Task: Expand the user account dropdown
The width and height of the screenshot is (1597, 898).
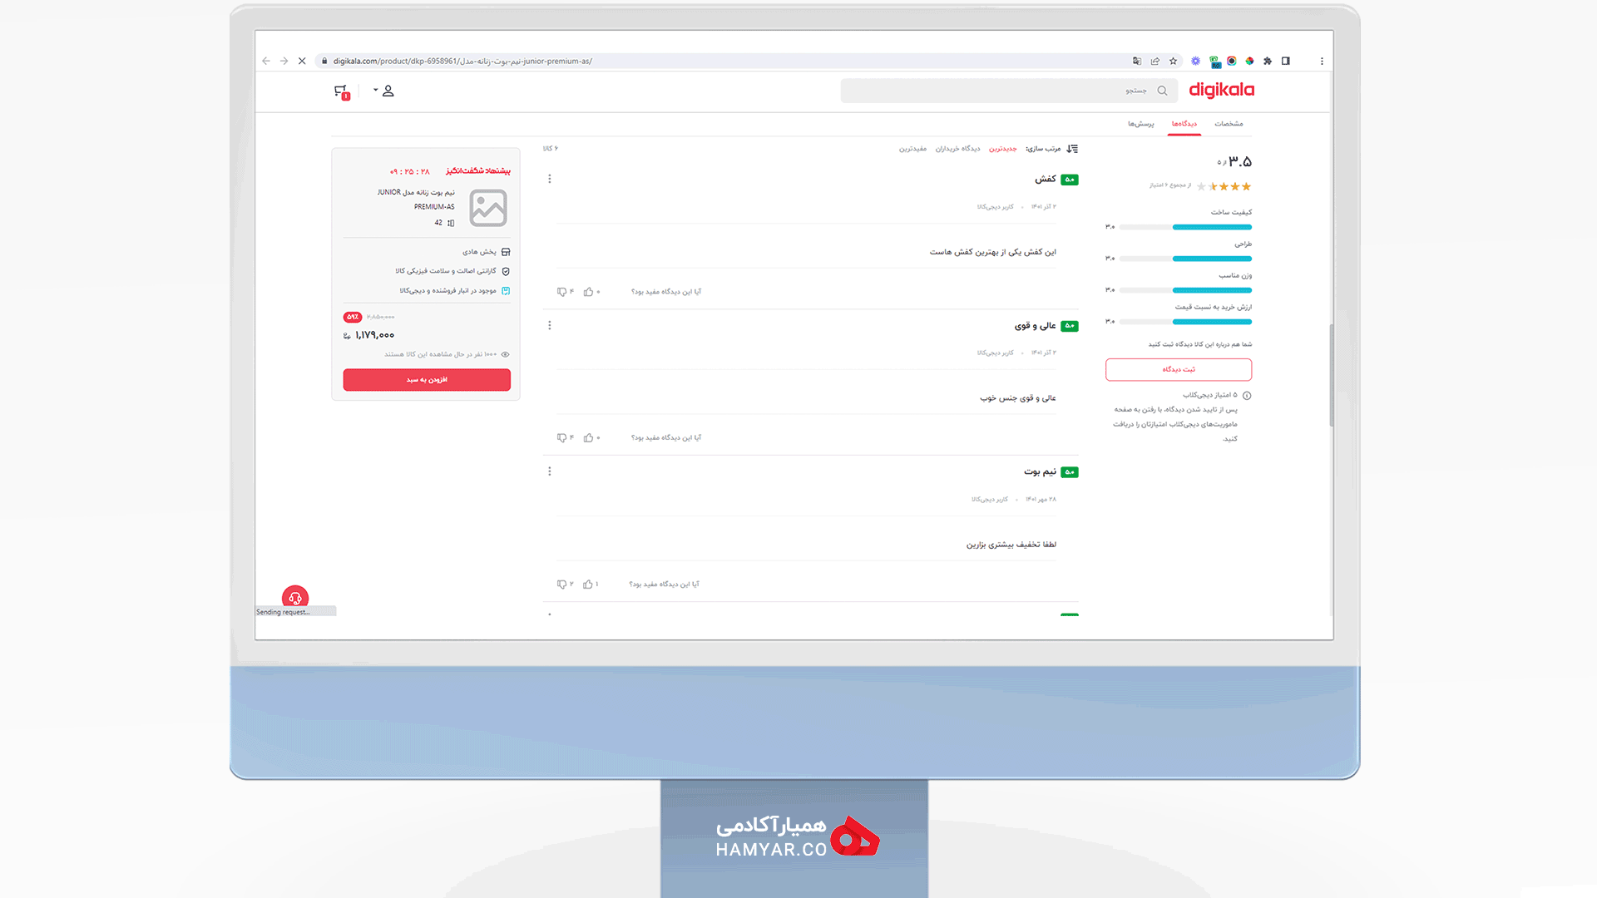Action: click(383, 91)
